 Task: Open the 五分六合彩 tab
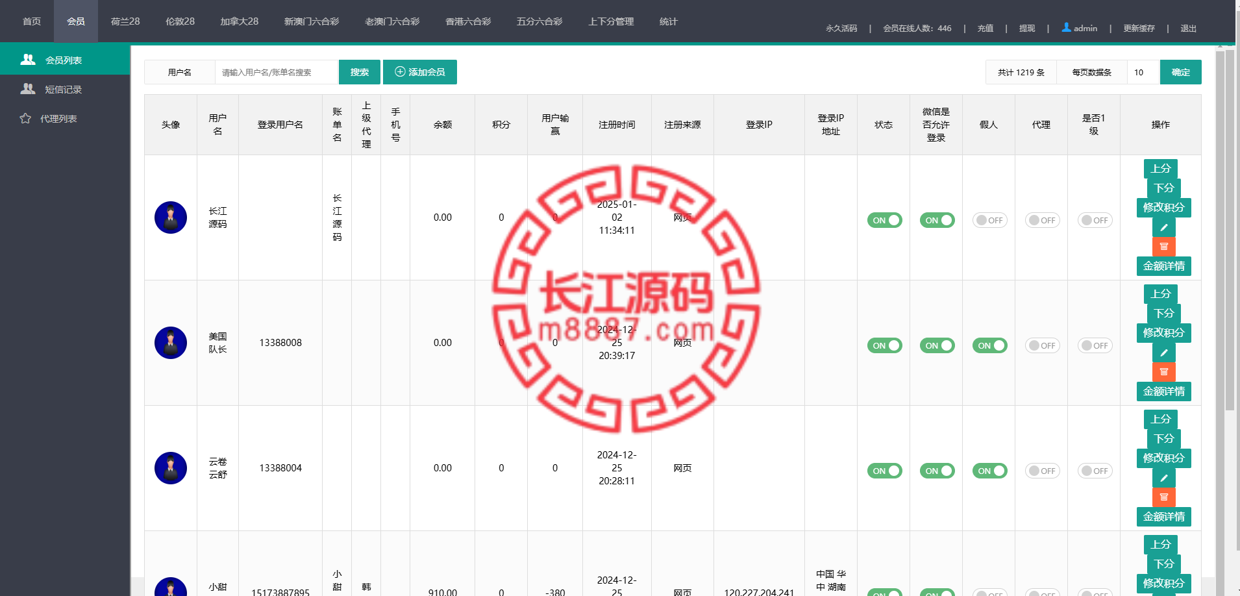click(x=539, y=21)
